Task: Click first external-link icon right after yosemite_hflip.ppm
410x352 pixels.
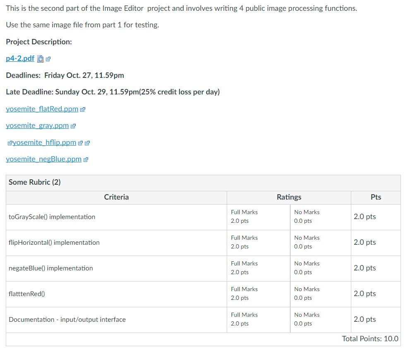Action: tap(80, 143)
